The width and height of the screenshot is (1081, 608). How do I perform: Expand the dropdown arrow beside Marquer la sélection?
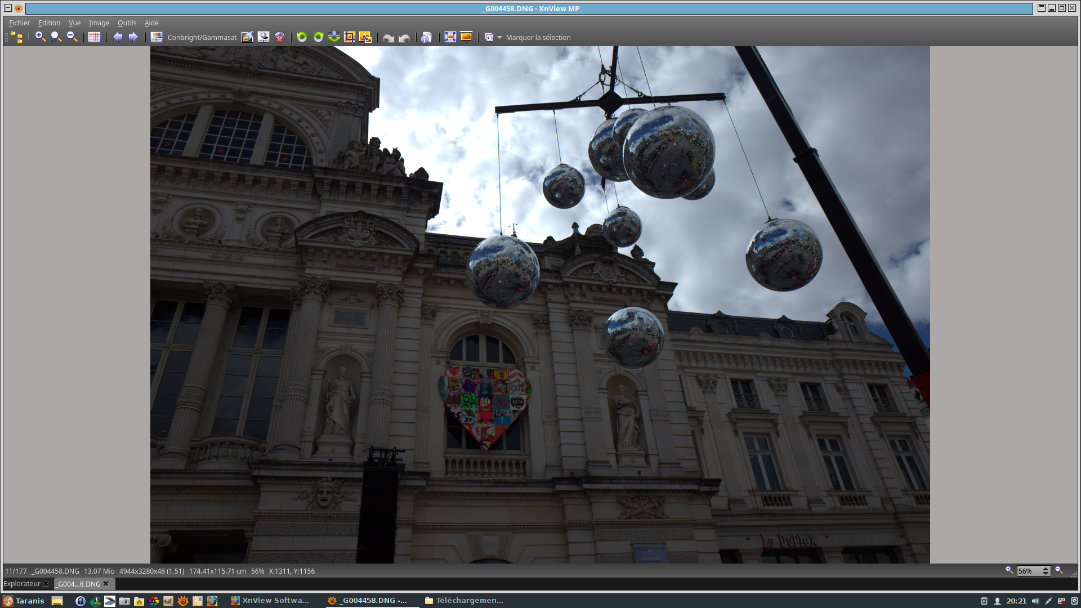499,38
